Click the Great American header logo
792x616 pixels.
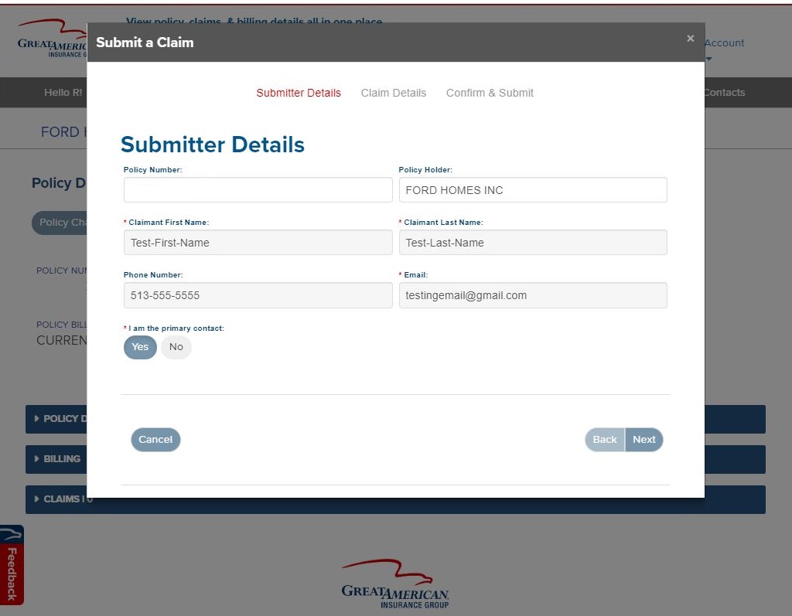coord(51,42)
